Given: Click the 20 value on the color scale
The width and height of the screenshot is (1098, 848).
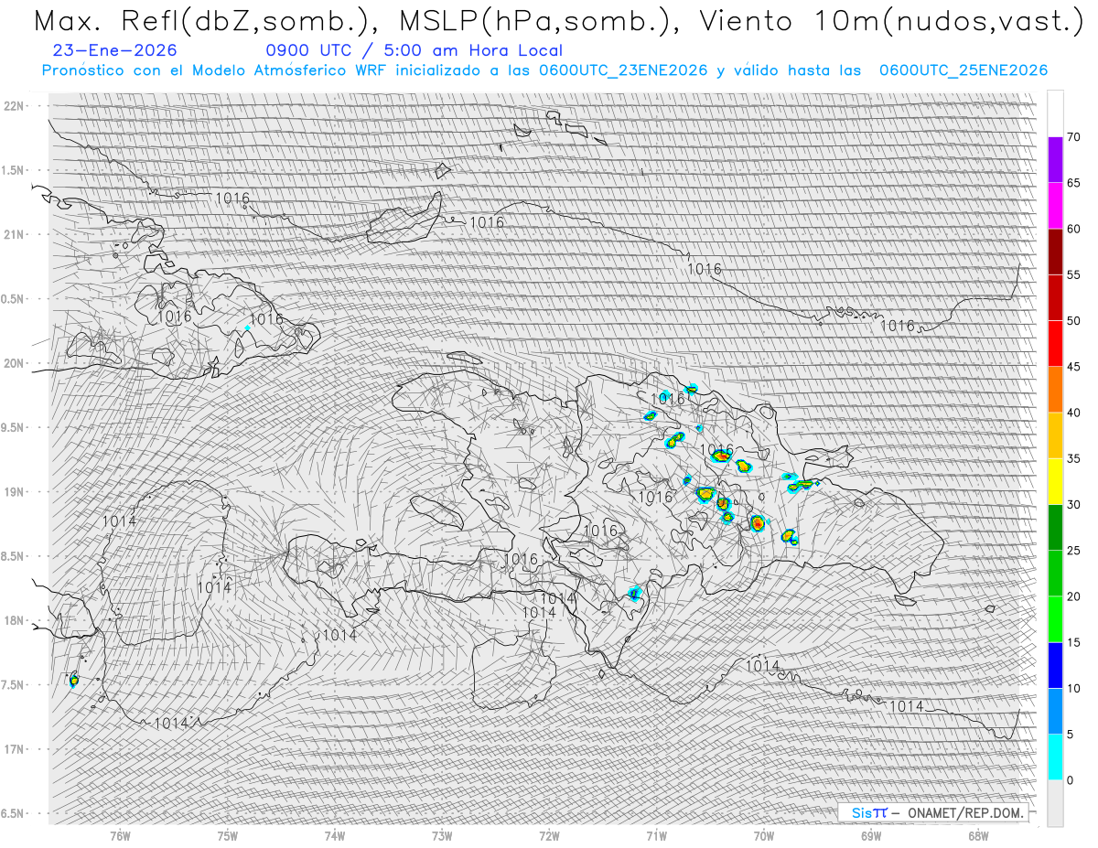Looking at the screenshot, I should coord(1073,596).
